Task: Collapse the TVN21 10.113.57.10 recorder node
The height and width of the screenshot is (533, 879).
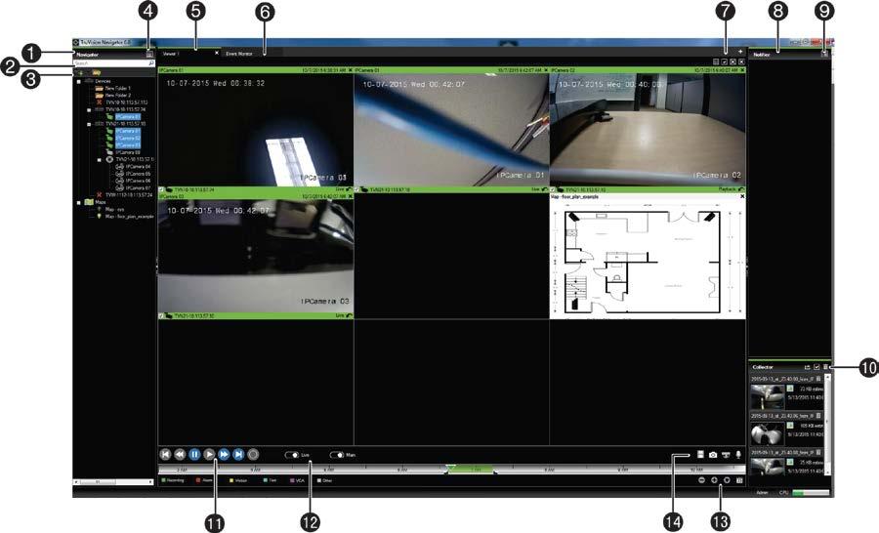Action: [x=89, y=124]
